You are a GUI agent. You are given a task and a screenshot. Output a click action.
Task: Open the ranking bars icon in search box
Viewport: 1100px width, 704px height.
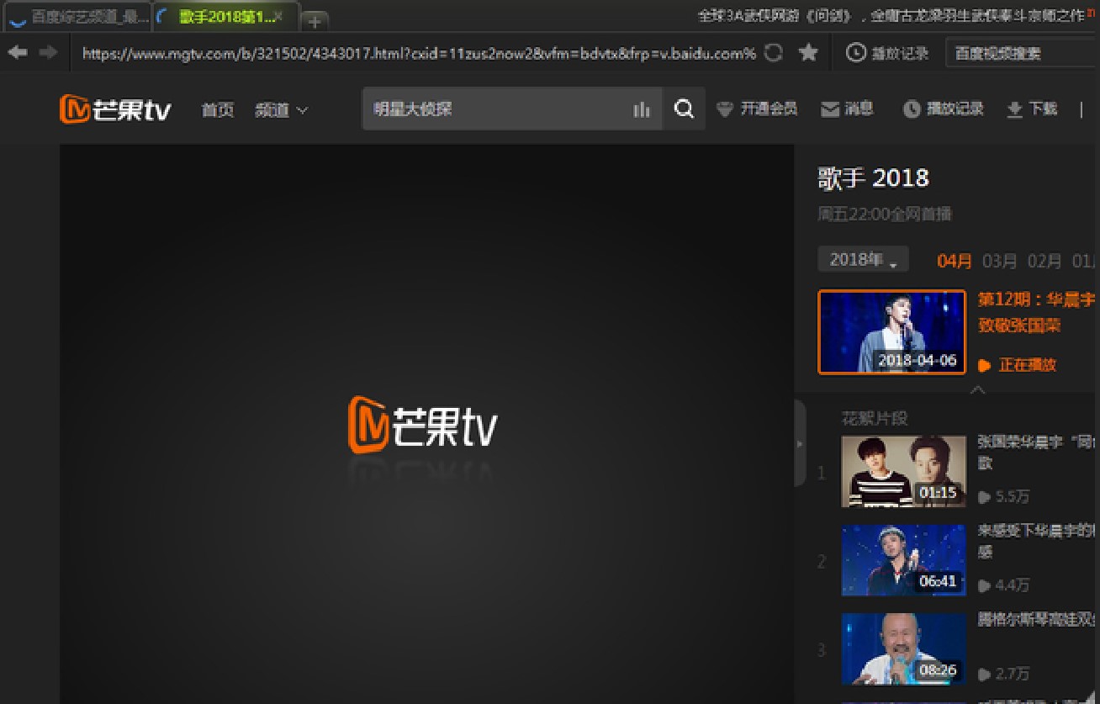[642, 110]
